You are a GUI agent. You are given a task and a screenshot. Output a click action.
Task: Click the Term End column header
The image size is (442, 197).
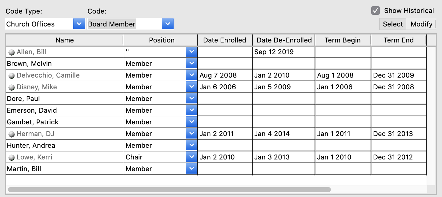[398, 40]
